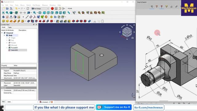The width and height of the screenshot is (197, 111).
Task: Activate the What's This help cursor
Action: [74, 13]
